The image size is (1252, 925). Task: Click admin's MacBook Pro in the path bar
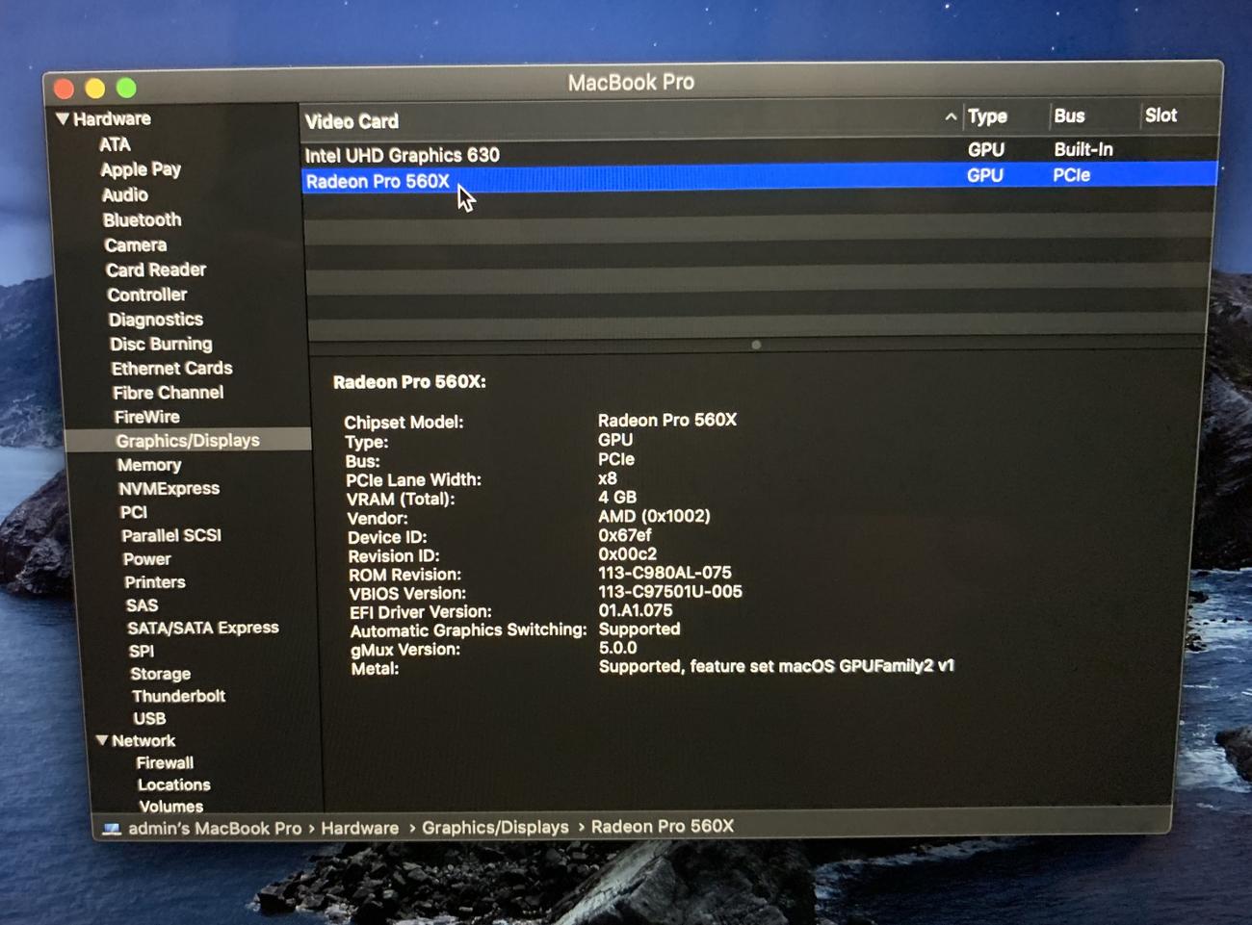pos(215,828)
